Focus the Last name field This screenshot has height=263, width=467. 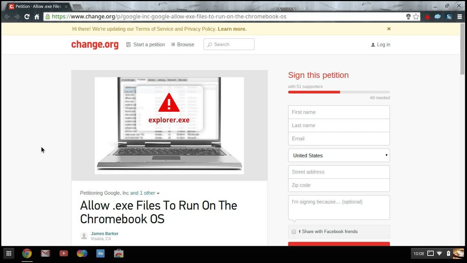click(x=339, y=125)
